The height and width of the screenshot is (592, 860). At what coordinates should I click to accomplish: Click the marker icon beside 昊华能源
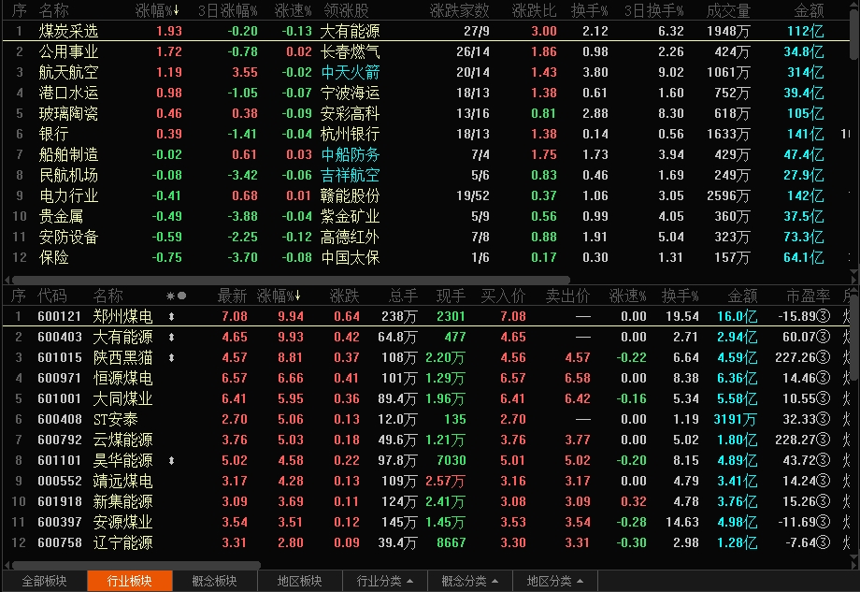171,461
